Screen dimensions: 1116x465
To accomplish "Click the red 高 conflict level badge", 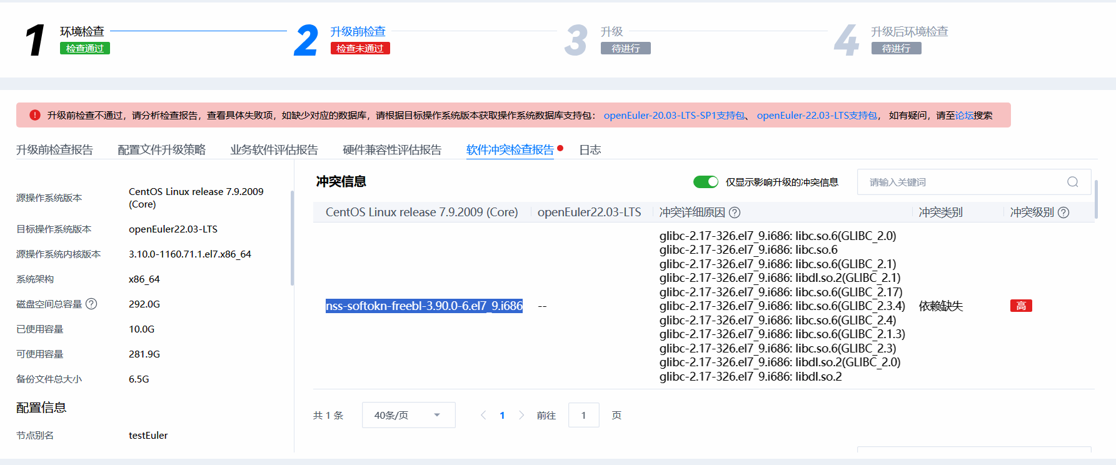I will (x=1020, y=306).
